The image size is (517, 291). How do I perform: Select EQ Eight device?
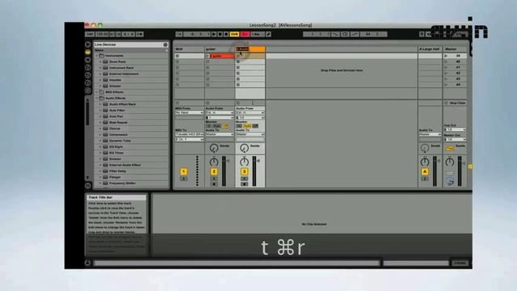click(116, 146)
